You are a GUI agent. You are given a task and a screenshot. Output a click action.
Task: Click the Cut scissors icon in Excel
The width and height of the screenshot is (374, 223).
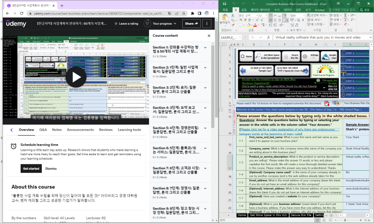point(233,15)
